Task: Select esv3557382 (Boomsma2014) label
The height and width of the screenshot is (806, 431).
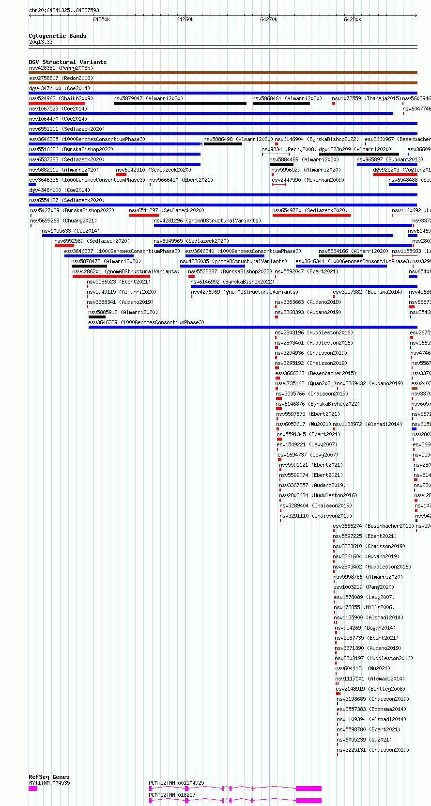Action: (368, 292)
